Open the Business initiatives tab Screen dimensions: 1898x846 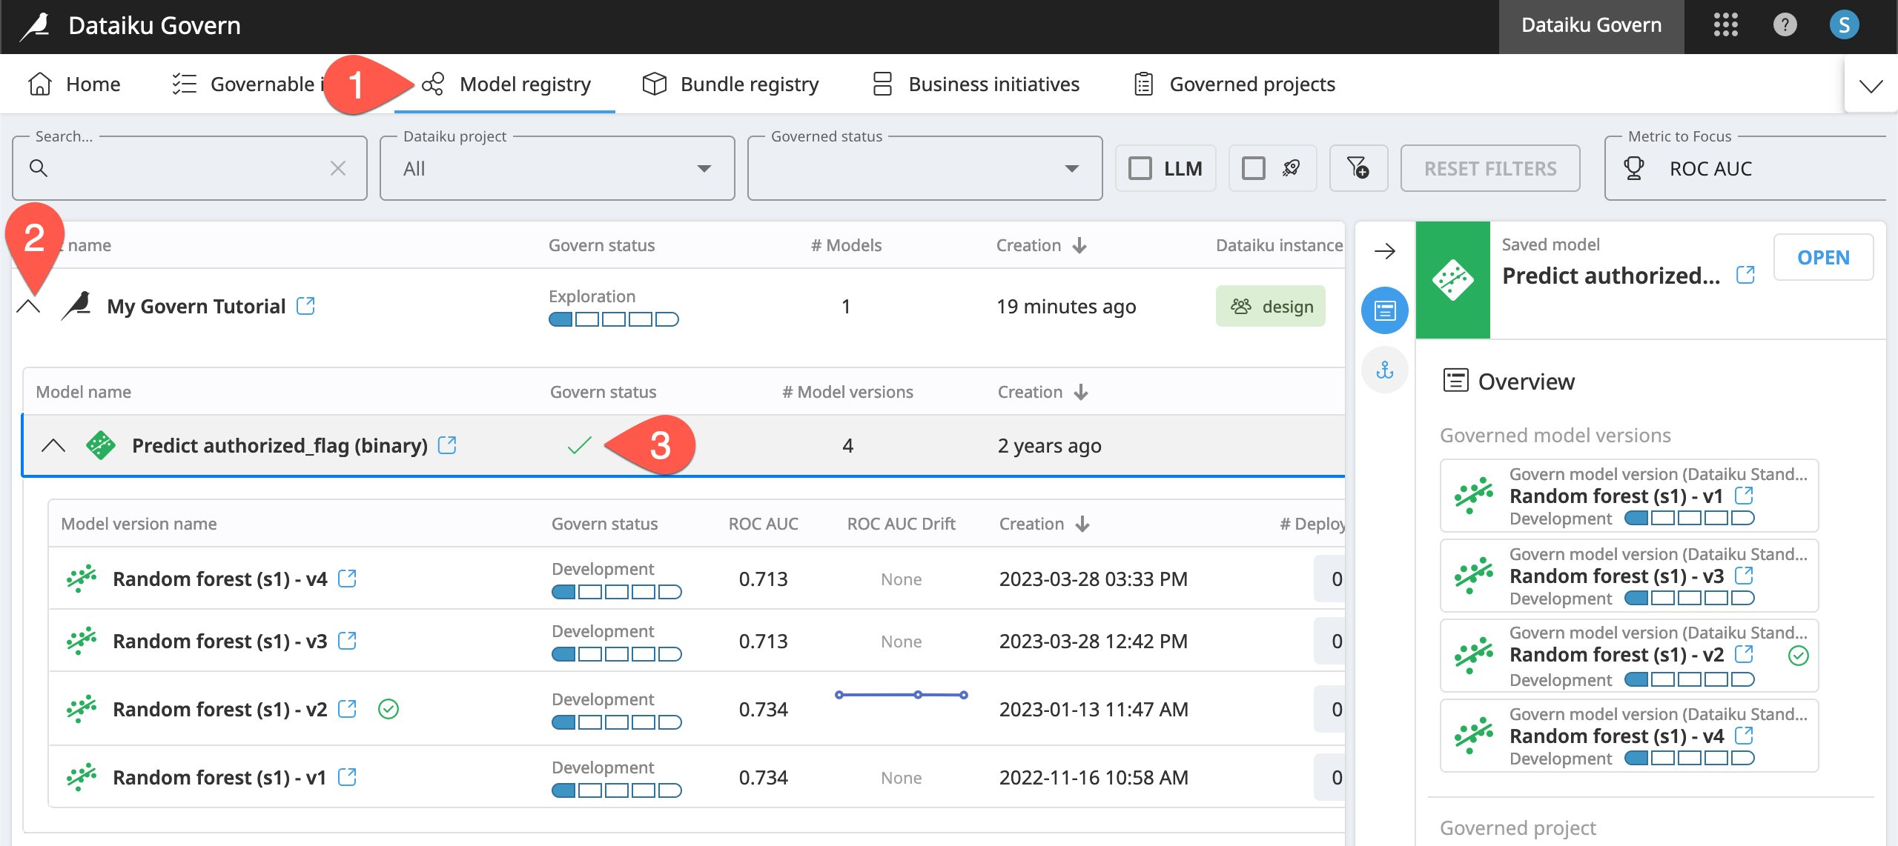[x=976, y=84]
